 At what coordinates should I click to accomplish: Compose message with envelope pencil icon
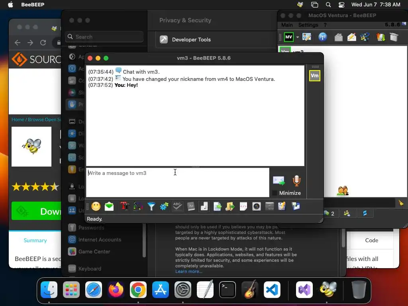352,37
